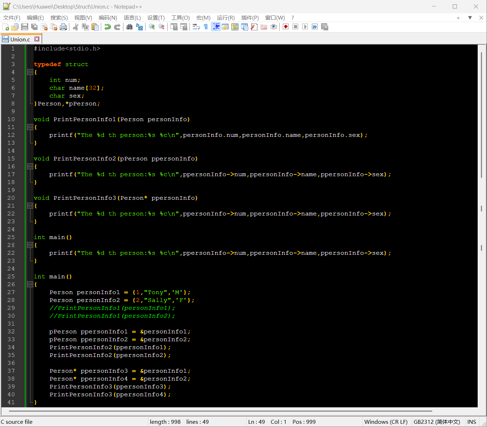Toggle file monitoring eye icon
The image size is (487, 427).
274,27
